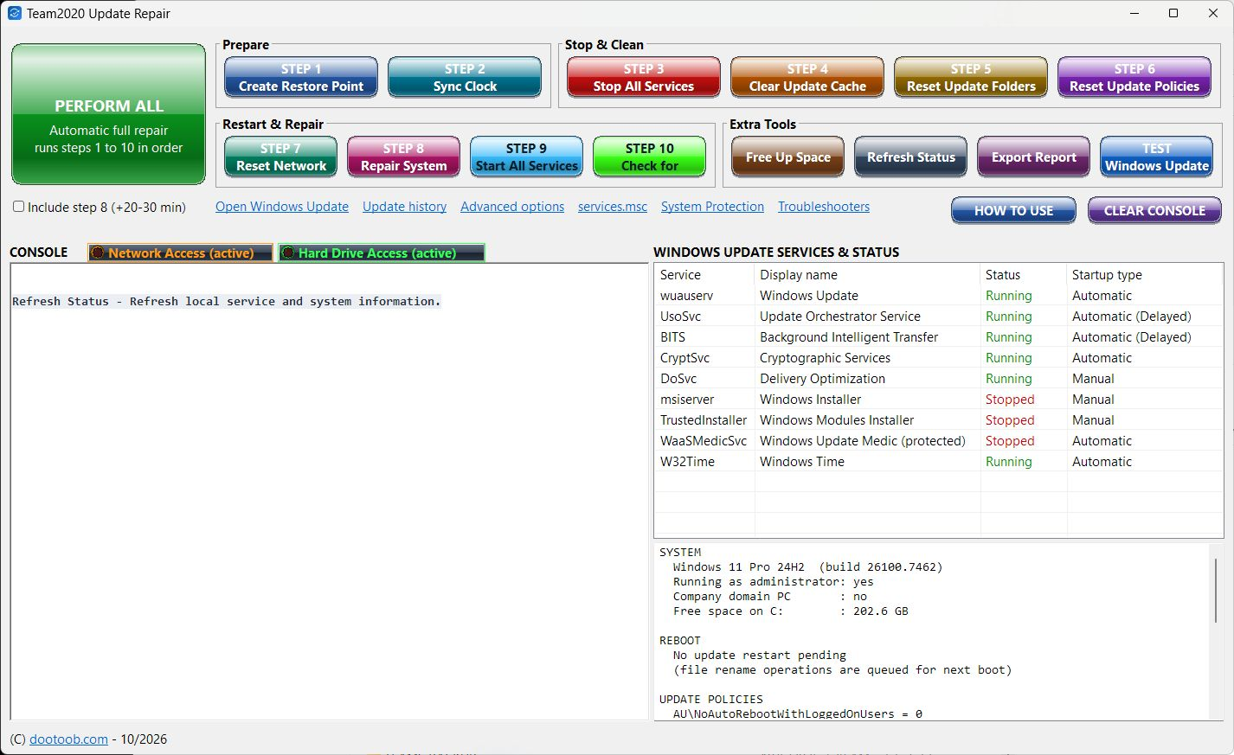This screenshot has height=755, width=1234.
Task: Run Step 5 Reset Update Folders
Action: tap(971, 78)
